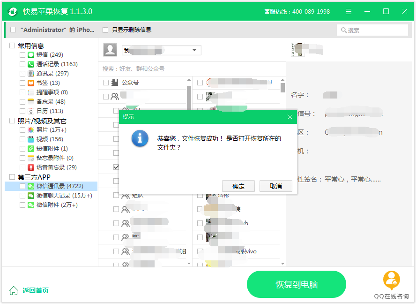Click 取消 button in dialog
The image size is (416, 304).
tap(275, 186)
